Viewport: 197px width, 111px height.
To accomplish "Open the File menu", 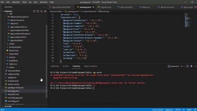I will (2, 2).
